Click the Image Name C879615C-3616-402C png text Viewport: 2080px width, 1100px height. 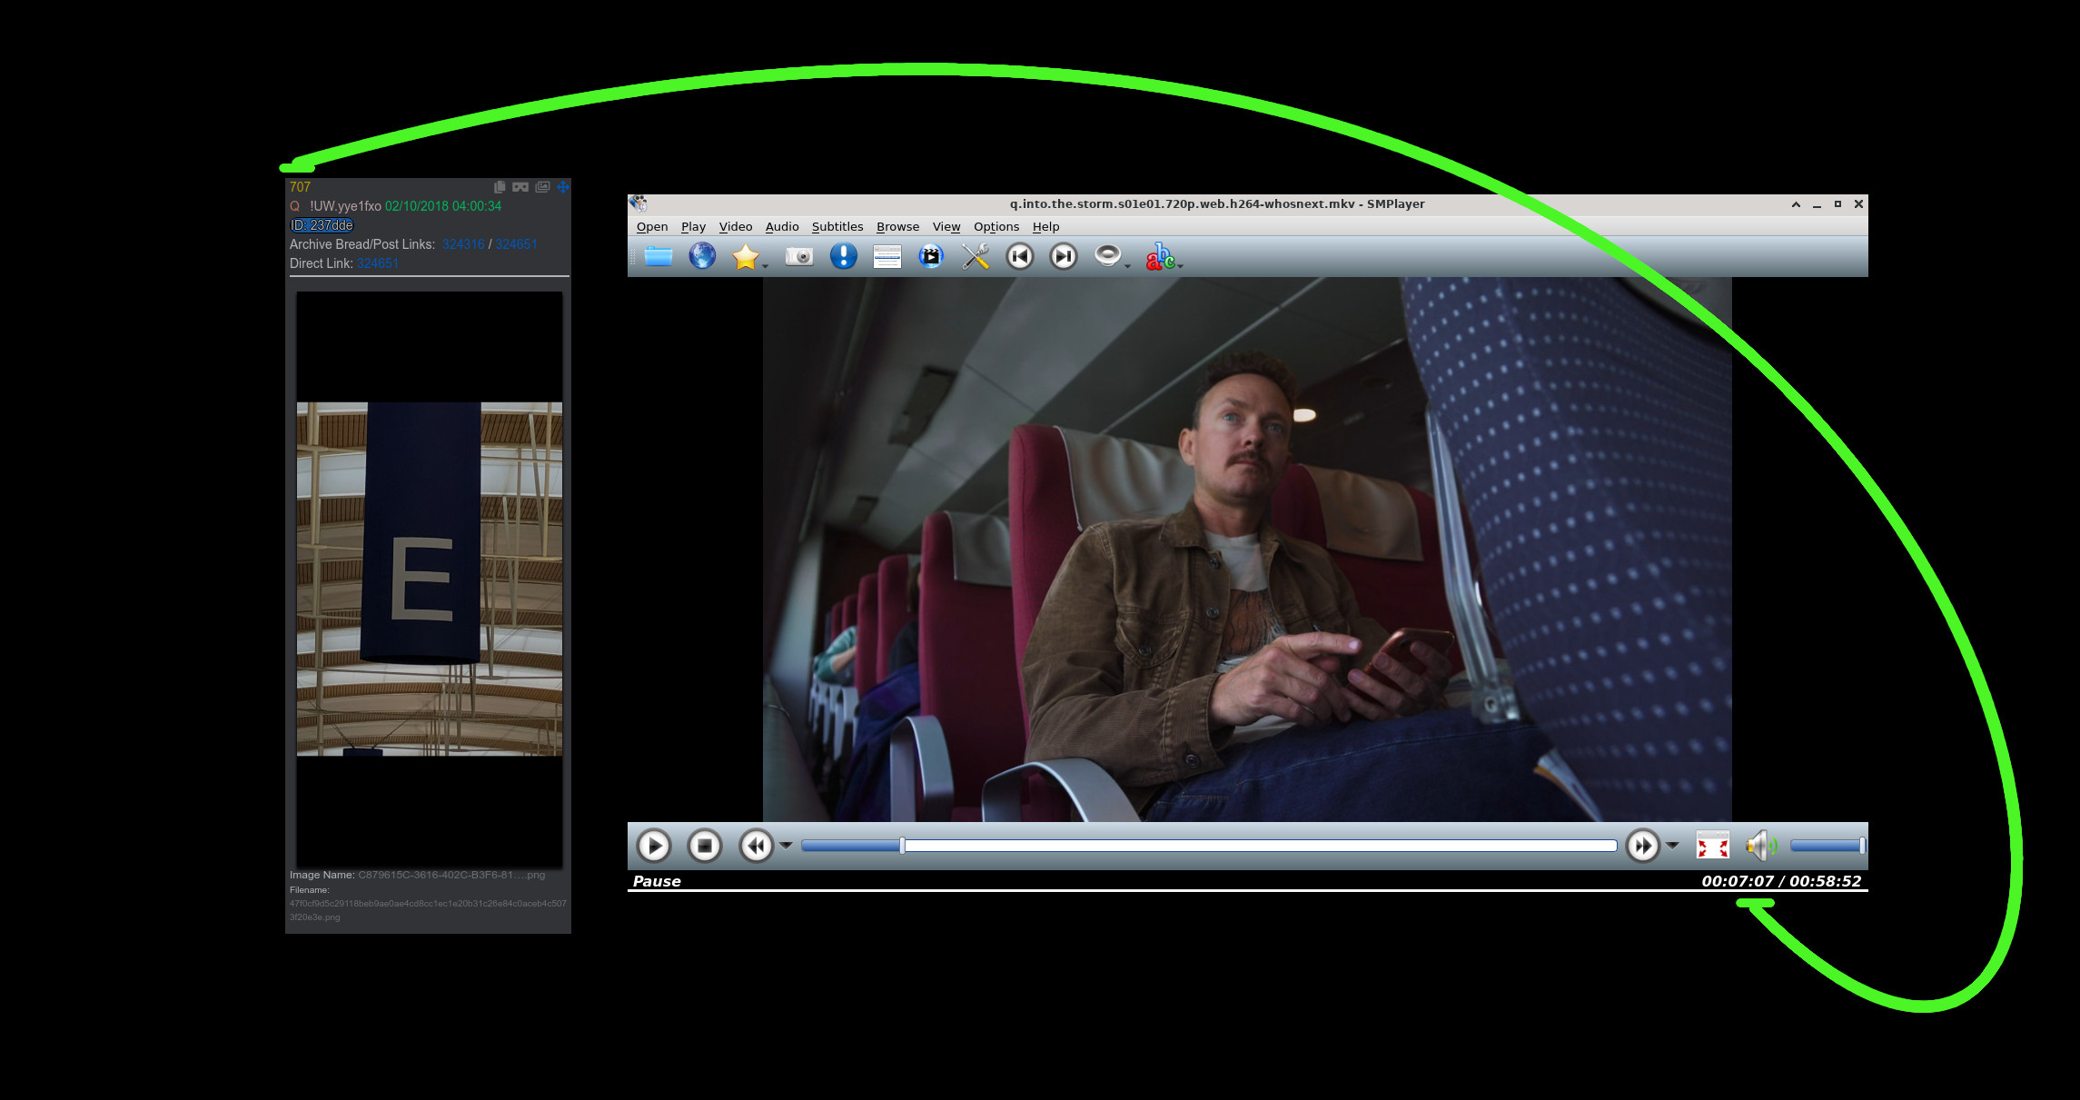tap(417, 875)
